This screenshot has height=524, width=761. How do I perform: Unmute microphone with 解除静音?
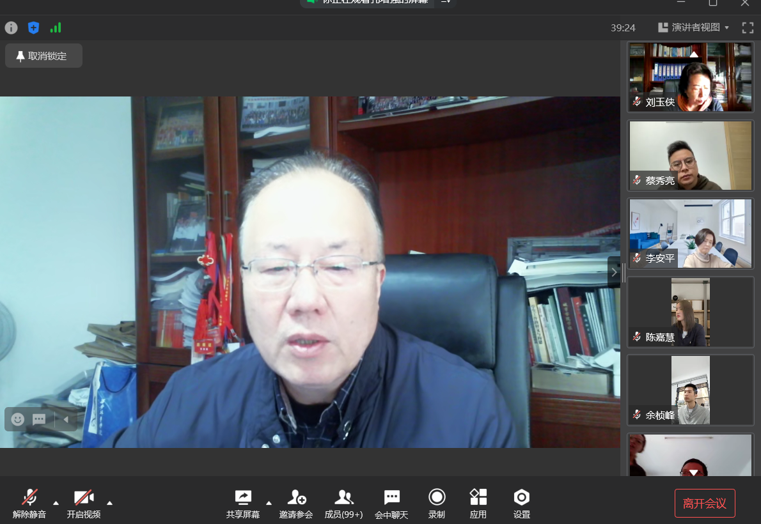pos(29,504)
